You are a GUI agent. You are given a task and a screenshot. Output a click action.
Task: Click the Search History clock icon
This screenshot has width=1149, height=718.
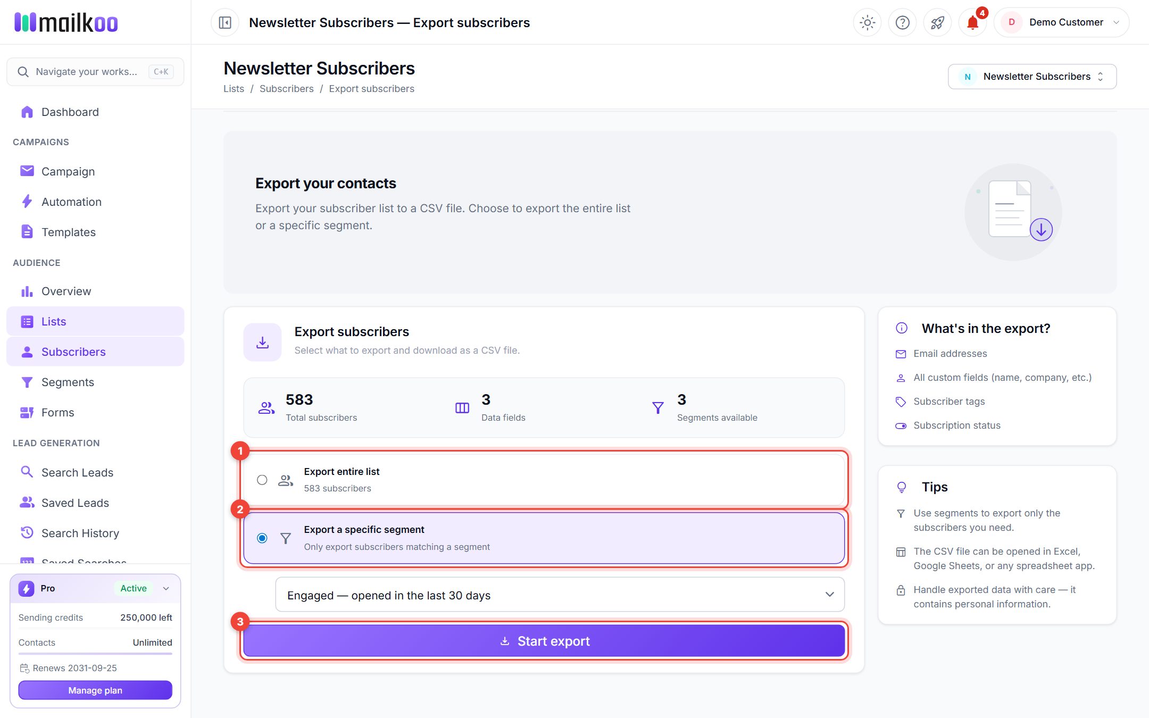27,532
